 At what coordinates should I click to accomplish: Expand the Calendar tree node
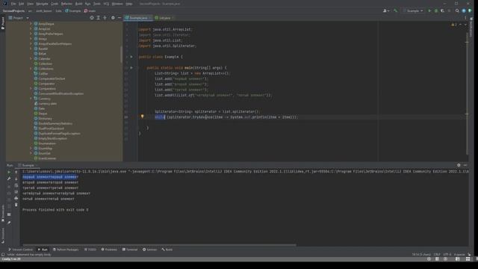31,58
